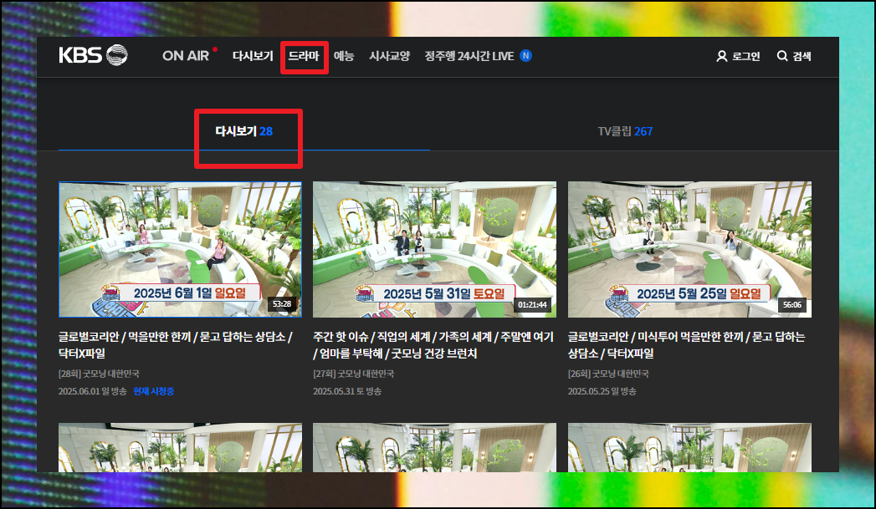Screen dimensions: 876x509
Task: Click the search magnifier icon
Action: tap(782, 56)
